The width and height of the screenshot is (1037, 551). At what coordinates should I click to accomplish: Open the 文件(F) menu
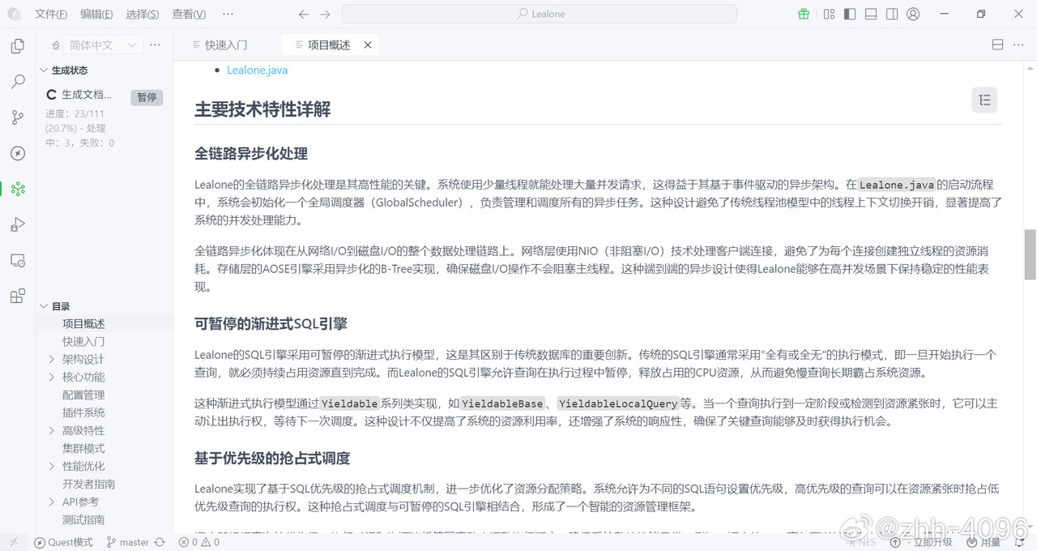(52, 14)
